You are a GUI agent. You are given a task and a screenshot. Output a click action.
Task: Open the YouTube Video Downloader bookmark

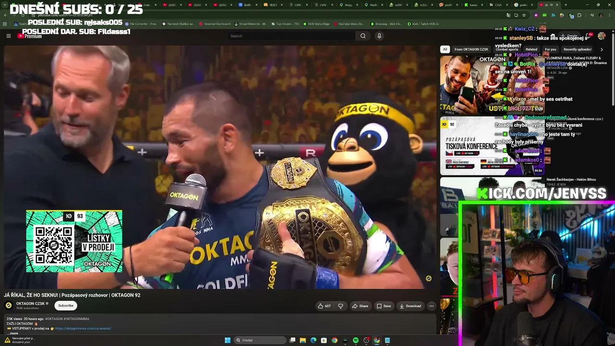point(349,24)
